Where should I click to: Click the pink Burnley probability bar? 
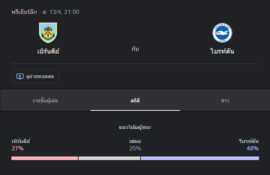pyautogui.click(x=44, y=158)
